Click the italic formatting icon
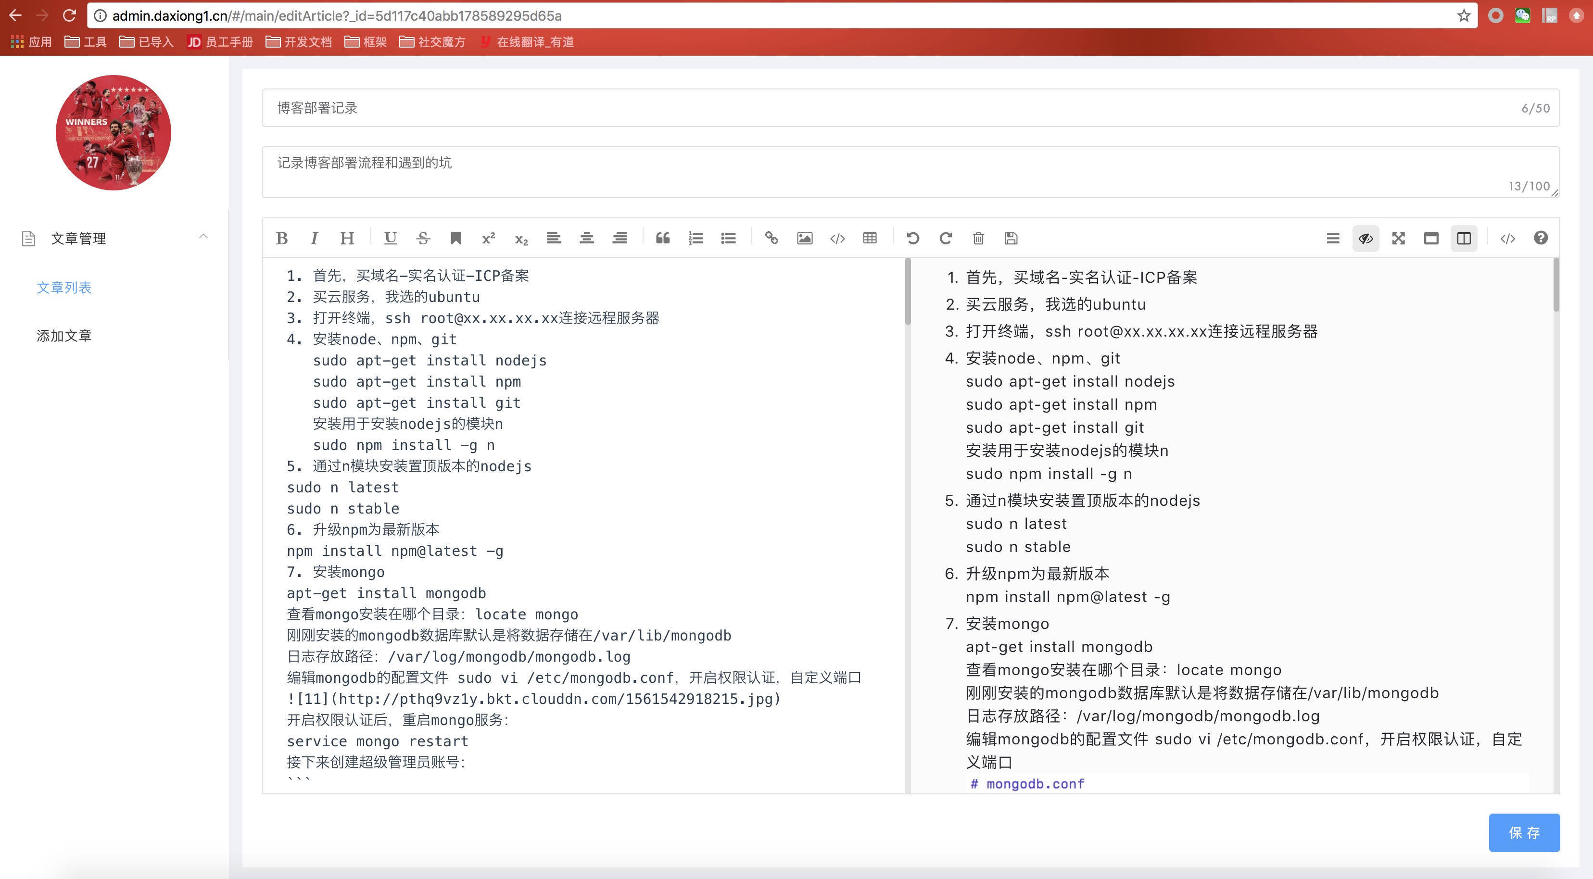Screen dimensions: 1593x879 point(314,238)
